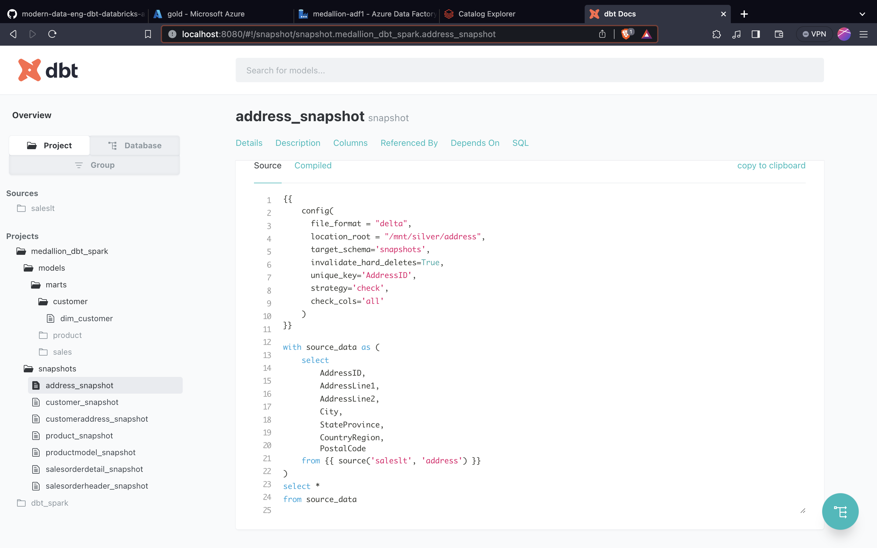Bookmark this page icon
The height and width of the screenshot is (548, 877).
148,34
